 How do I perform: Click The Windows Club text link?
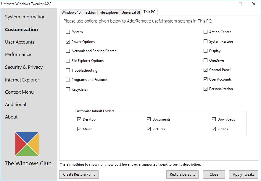28,163
